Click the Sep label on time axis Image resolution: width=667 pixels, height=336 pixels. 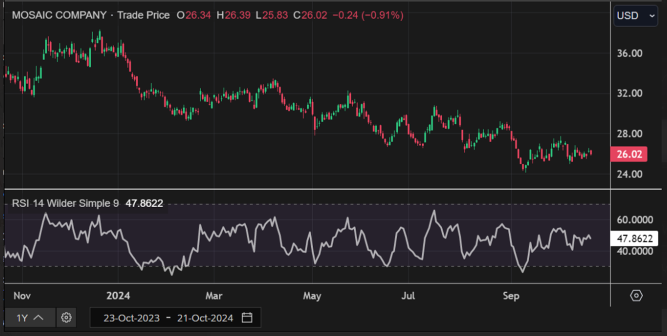(511, 296)
